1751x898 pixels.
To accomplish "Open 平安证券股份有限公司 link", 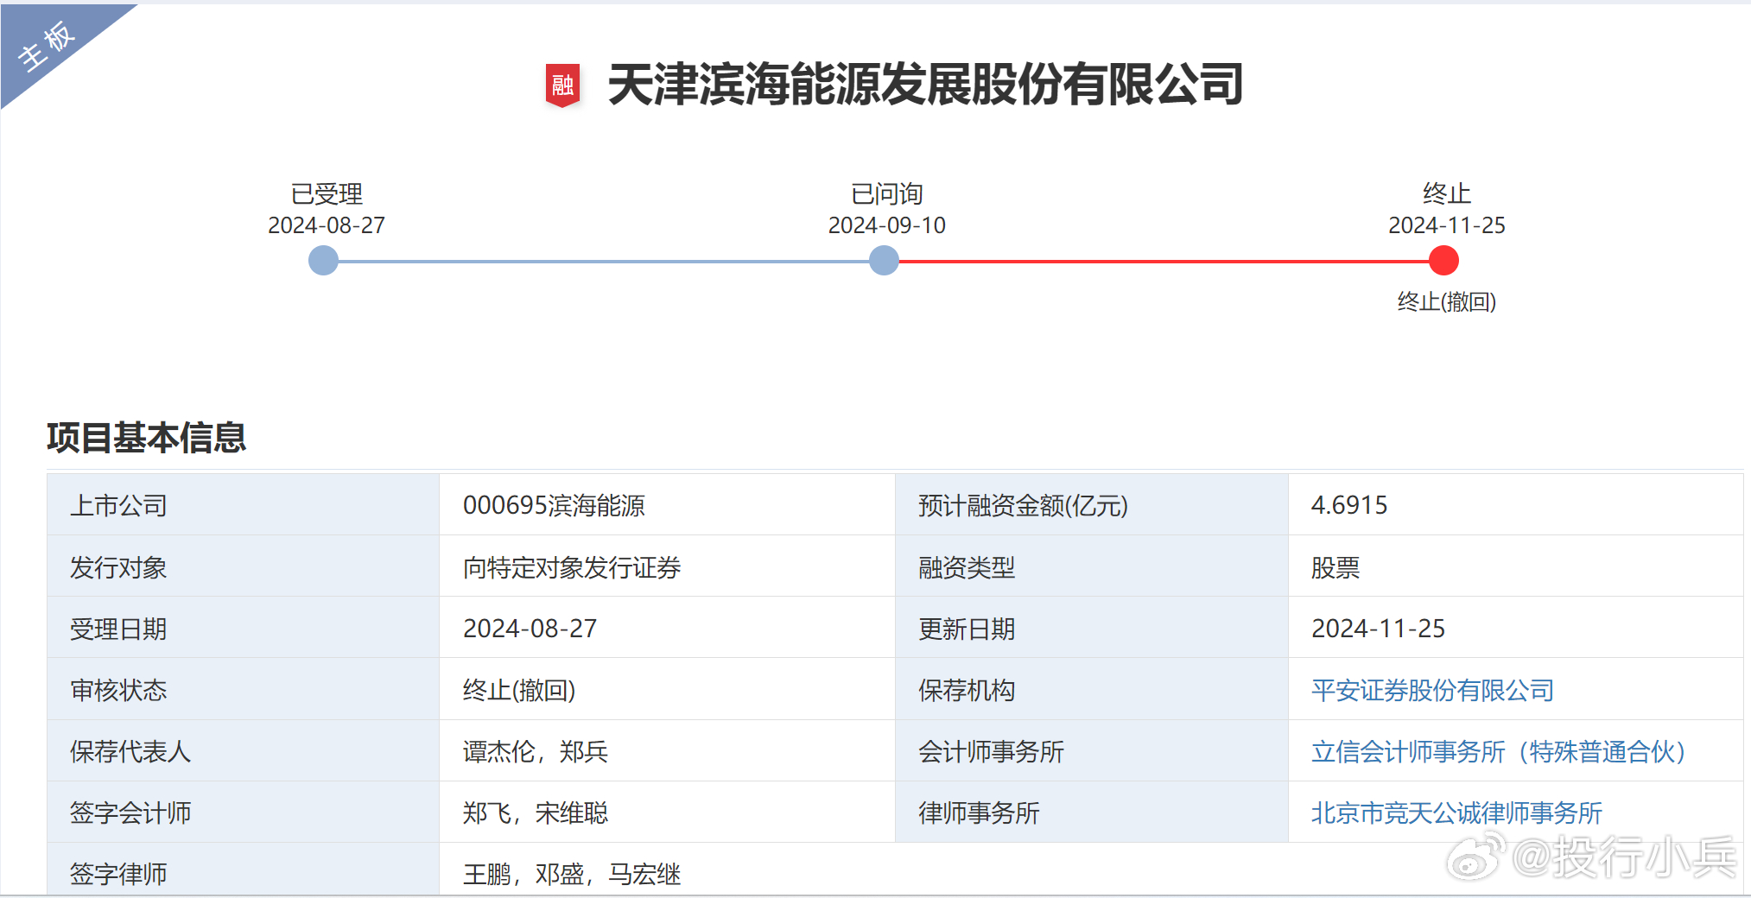I will pos(1432,690).
